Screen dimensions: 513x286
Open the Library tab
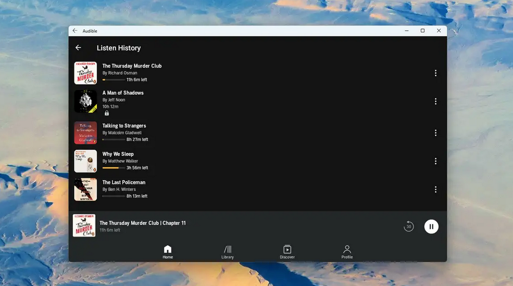[228, 252]
